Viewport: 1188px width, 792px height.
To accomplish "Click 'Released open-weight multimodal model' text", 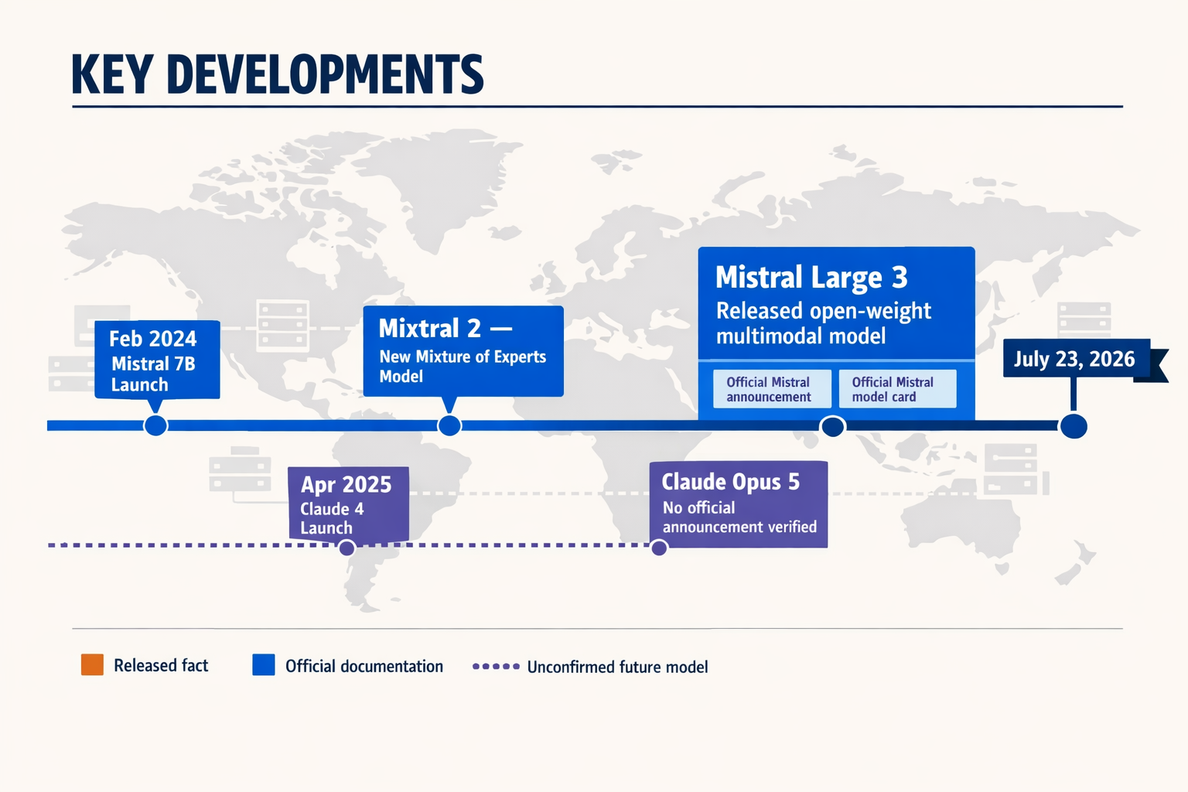I will (824, 323).
